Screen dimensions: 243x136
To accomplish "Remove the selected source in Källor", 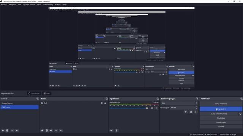I will (x=47, y=130).
